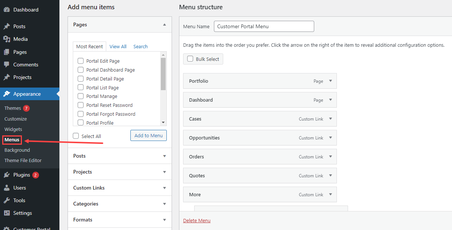The image size is (452, 230).
Task: Open Media via its sidebar icon
Action: click(x=7, y=39)
